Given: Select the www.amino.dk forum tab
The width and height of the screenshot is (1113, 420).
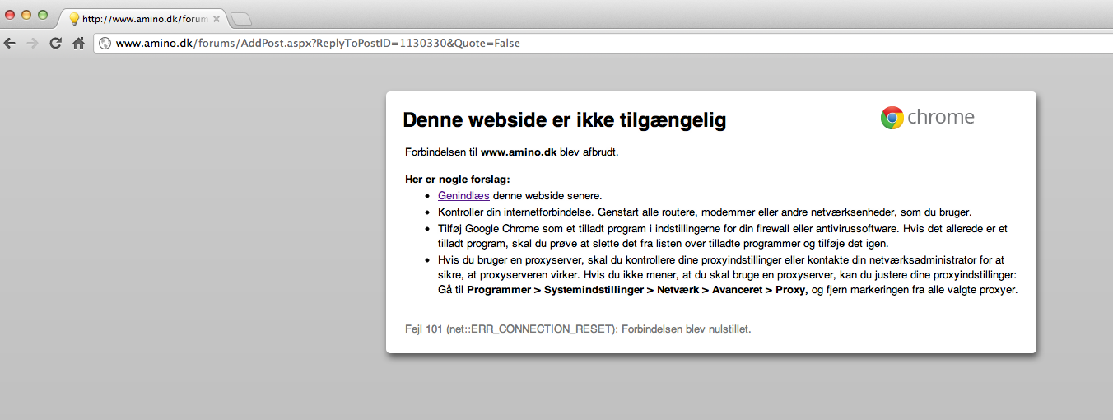Looking at the screenshot, I should coord(140,18).
